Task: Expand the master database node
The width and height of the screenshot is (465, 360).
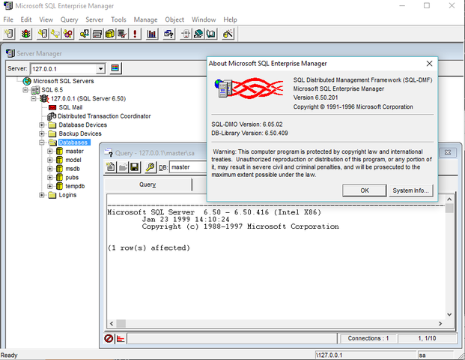Action: (50, 151)
